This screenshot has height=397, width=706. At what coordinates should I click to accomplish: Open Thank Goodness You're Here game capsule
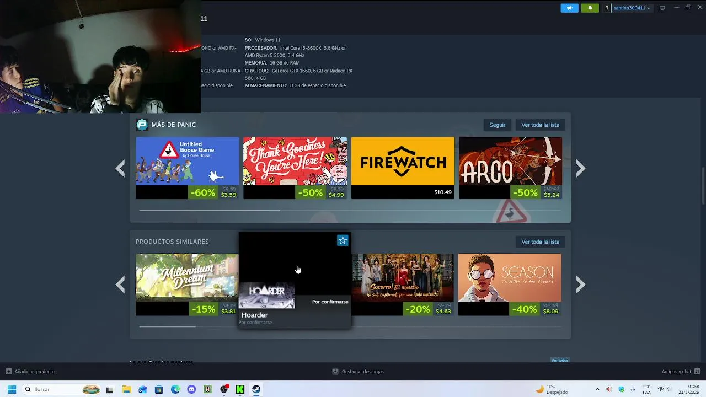(x=295, y=160)
